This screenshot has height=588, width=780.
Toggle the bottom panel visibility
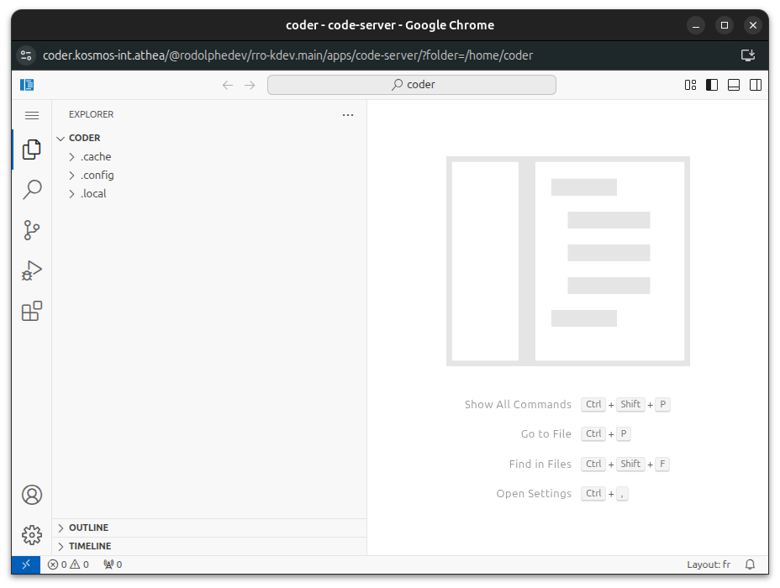coord(733,84)
